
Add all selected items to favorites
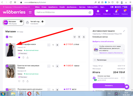(x=74, y=37)
